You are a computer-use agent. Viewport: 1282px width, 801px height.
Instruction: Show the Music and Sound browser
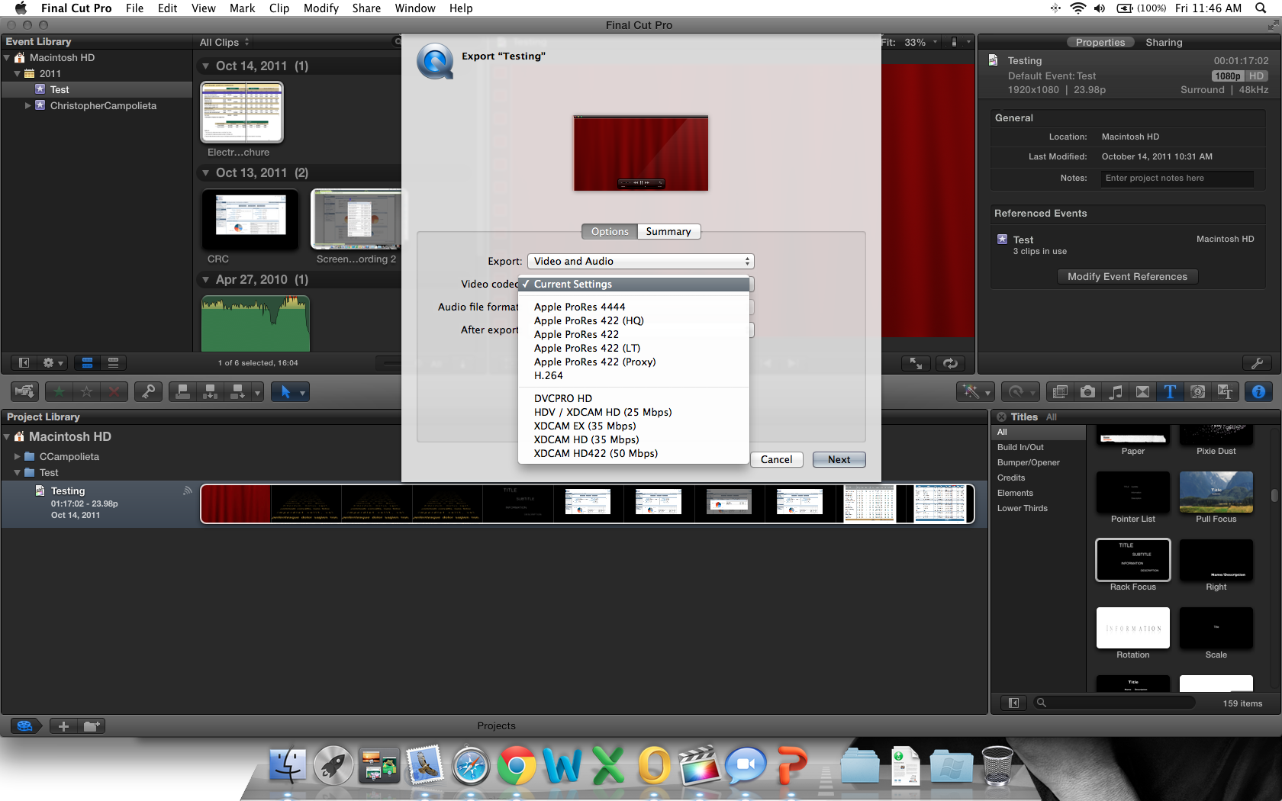click(x=1115, y=392)
